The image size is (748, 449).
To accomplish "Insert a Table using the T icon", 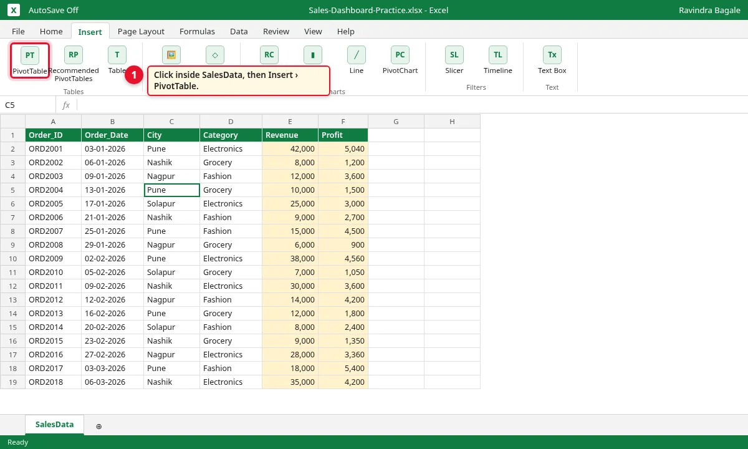I will (117, 55).
